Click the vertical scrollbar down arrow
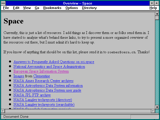This screenshot has height=120, width=160. point(157,107)
